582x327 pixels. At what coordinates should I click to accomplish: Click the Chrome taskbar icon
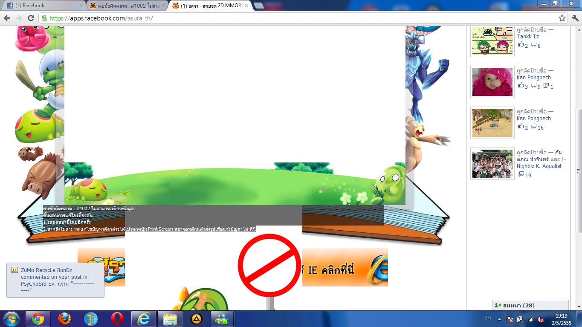pos(38,319)
